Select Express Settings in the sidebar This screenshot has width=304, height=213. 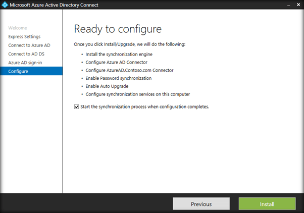click(24, 37)
